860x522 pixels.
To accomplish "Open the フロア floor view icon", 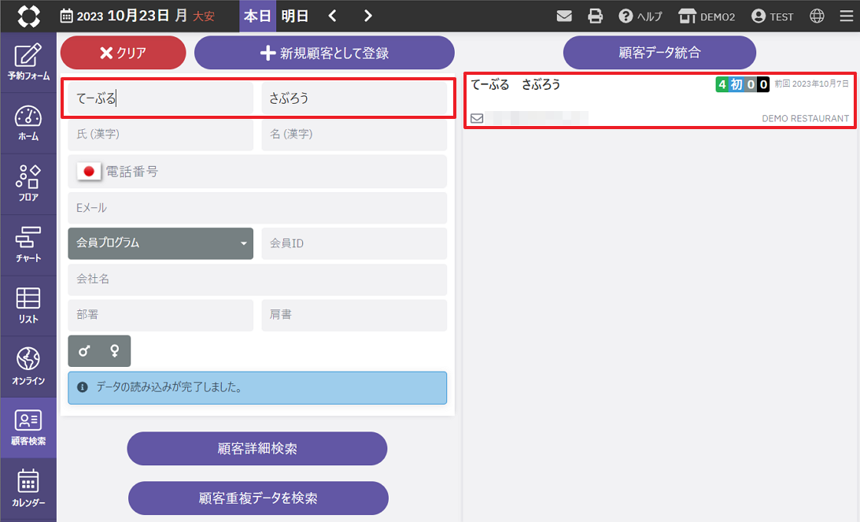I will pos(28,183).
